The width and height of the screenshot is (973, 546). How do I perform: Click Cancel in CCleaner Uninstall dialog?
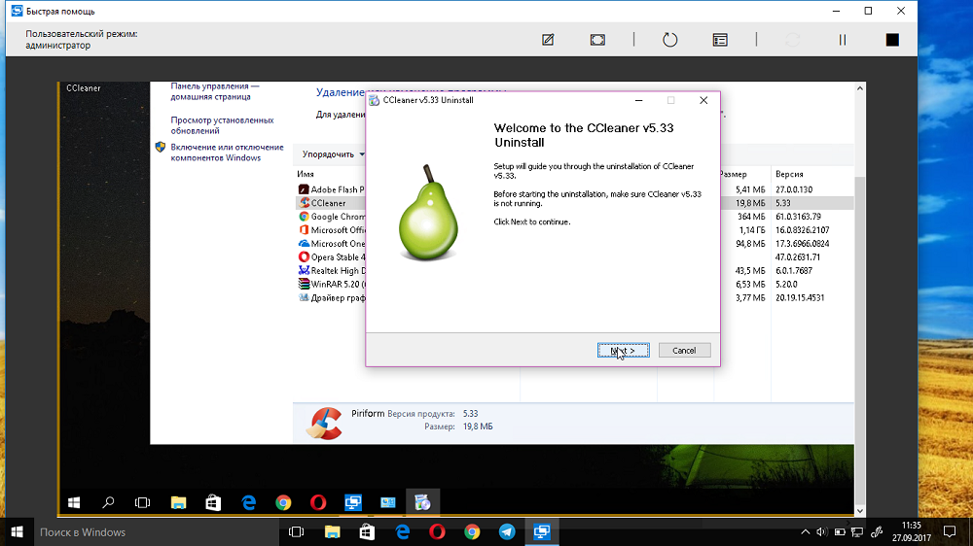point(684,350)
